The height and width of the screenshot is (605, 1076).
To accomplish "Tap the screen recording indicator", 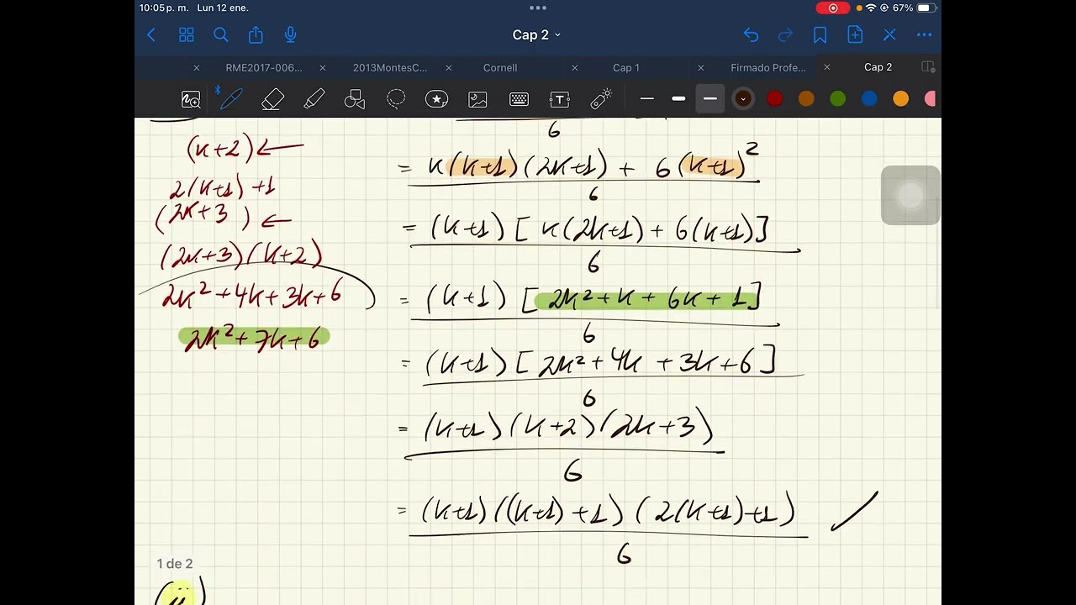I will pyautogui.click(x=833, y=8).
